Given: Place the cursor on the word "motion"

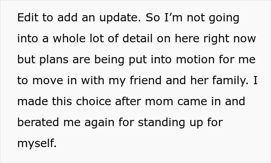Looking at the screenshot, I should pos(195,59).
